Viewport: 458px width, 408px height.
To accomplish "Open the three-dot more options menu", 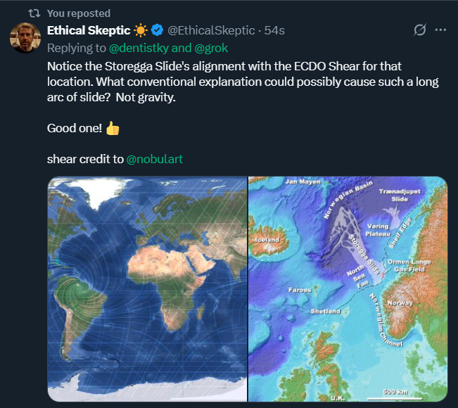I will [x=441, y=30].
